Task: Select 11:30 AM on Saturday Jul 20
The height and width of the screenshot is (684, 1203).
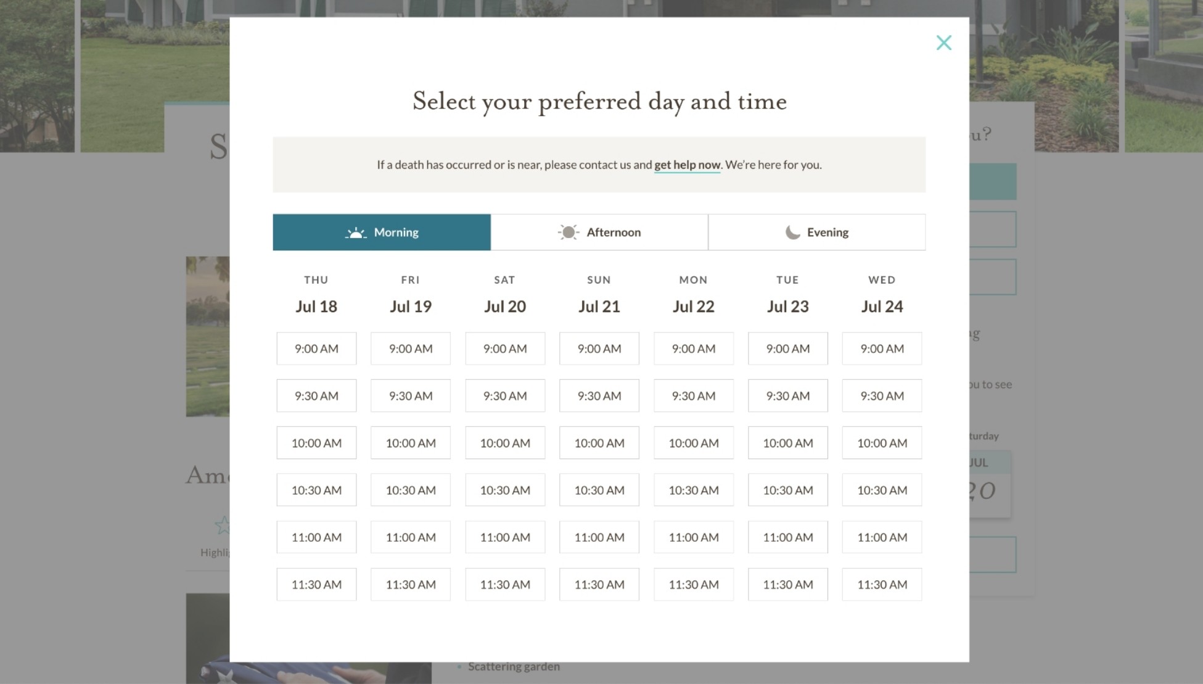Action: tap(505, 584)
